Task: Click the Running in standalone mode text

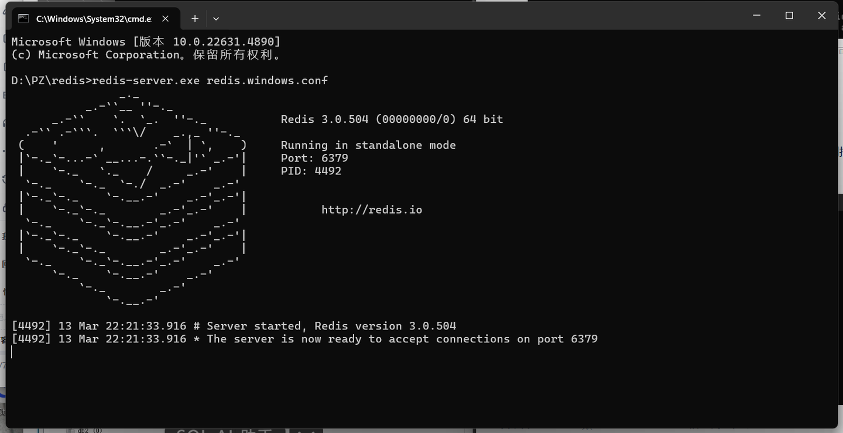Action: [x=368, y=145]
